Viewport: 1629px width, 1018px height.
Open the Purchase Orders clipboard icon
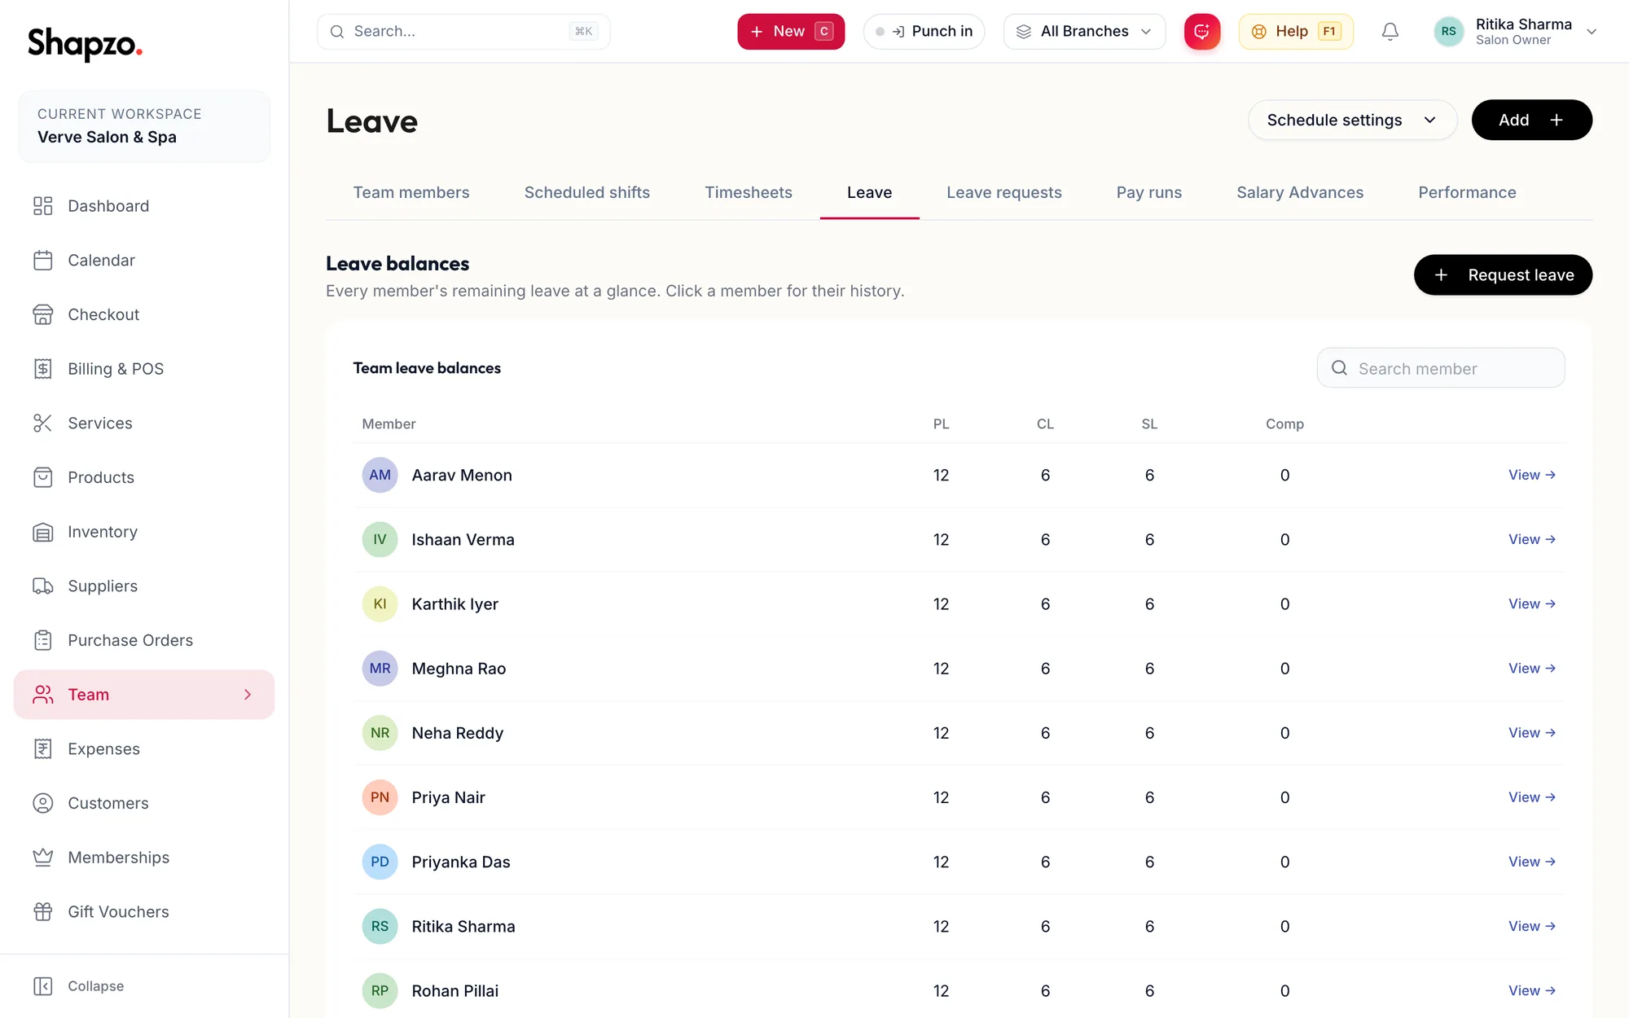(x=43, y=640)
